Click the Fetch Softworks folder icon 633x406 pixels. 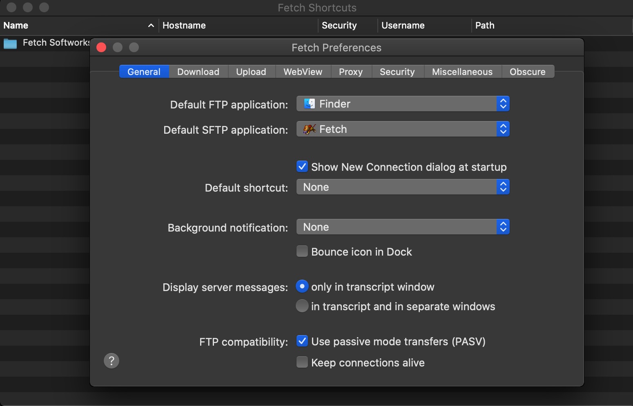(10, 43)
